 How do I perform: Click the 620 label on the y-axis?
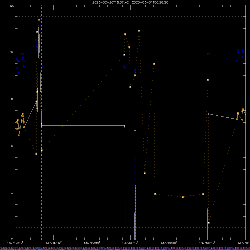coord(12,6)
